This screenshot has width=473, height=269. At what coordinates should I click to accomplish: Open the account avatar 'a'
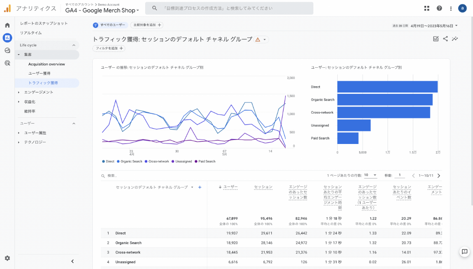point(462,8)
